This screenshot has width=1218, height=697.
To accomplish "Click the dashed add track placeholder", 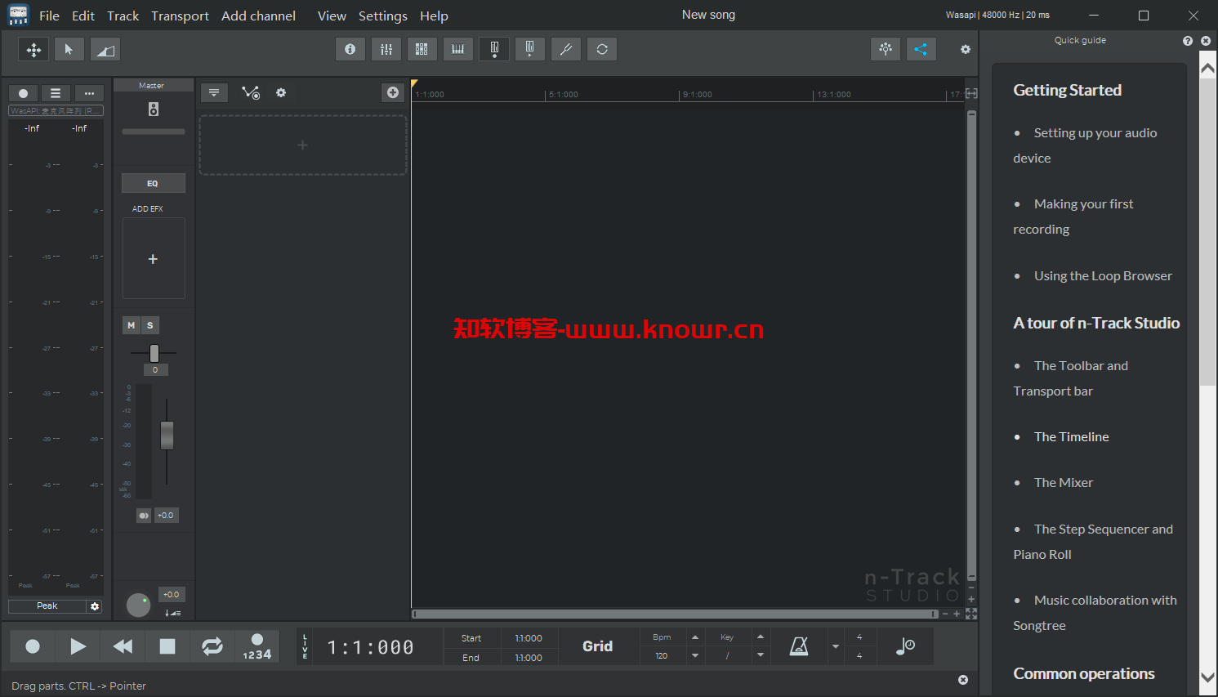I will coord(303,145).
